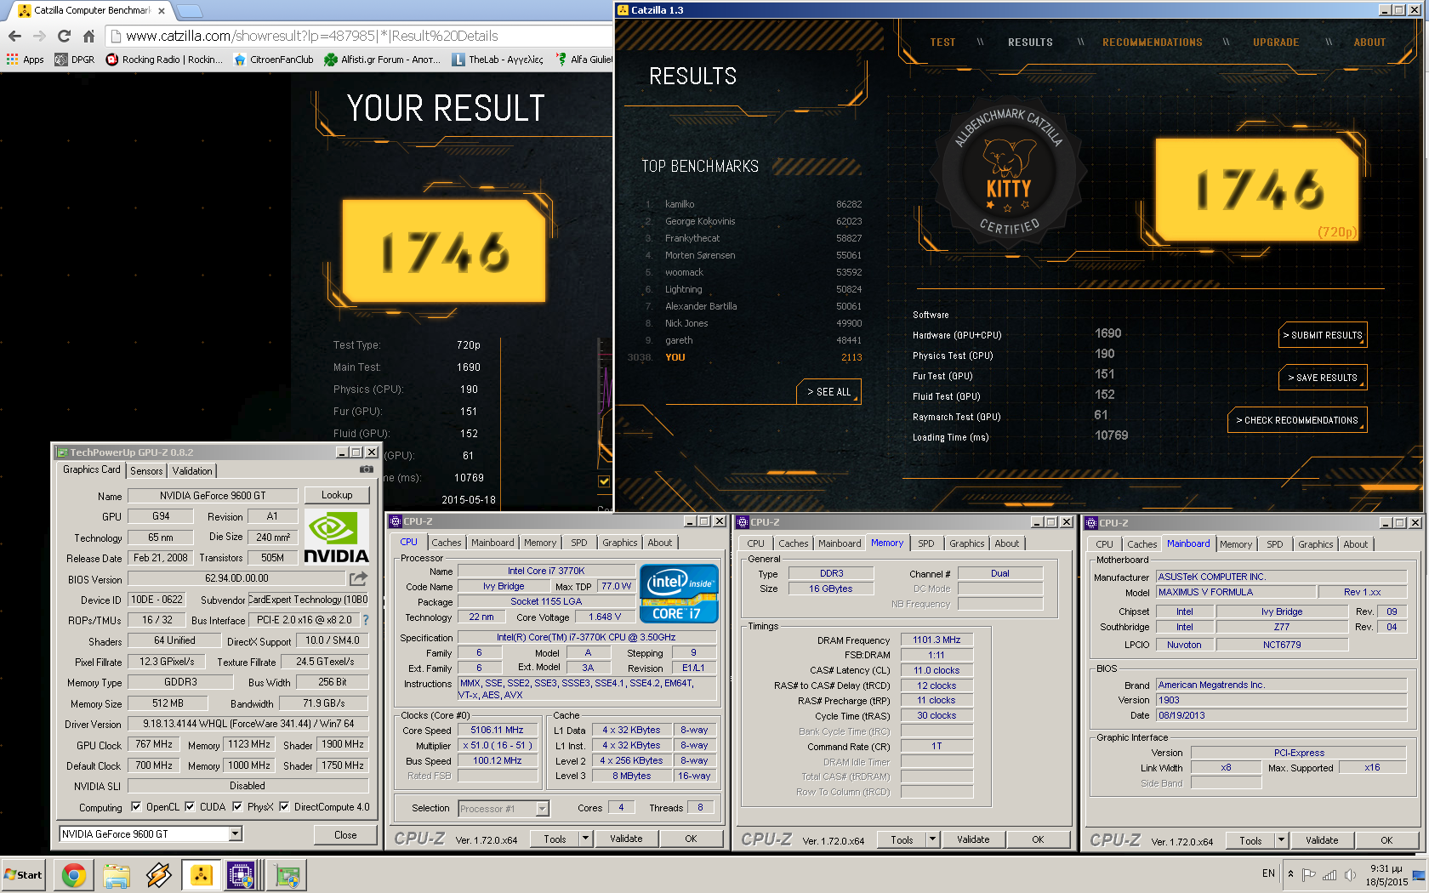Click the Kitty Certified badge
The image size is (1429, 893).
(1008, 173)
